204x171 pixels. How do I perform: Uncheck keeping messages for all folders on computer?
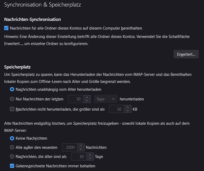(x=7, y=28)
